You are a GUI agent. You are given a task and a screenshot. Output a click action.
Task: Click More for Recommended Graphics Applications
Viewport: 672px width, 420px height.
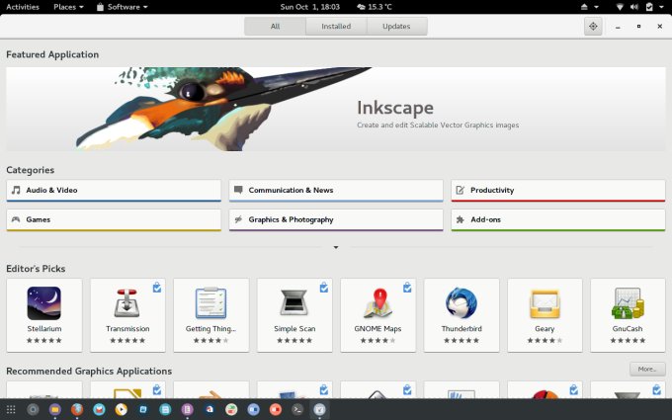point(647,369)
